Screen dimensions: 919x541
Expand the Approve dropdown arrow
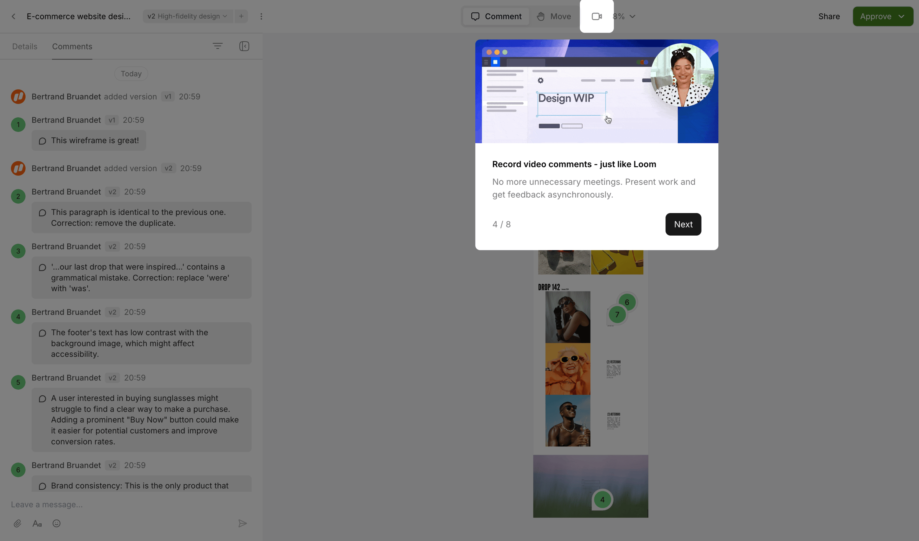pyautogui.click(x=901, y=16)
